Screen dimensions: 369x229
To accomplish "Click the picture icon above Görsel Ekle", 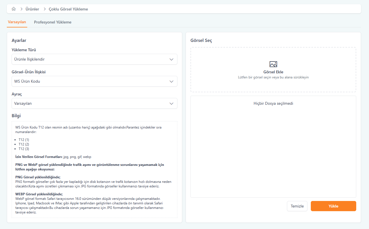I will tap(273, 64).
